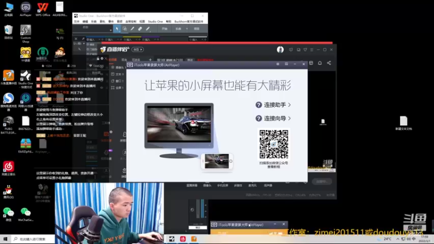Select the 窗口 1 source row

(118, 81)
